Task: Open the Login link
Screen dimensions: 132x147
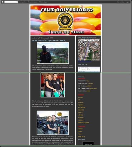Action: [x=127, y=2]
